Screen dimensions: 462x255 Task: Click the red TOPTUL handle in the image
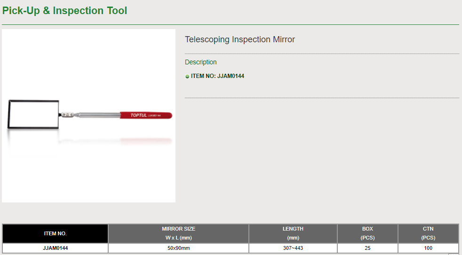tap(146, 115)
